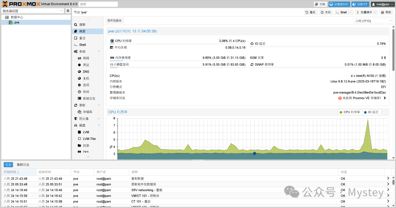Open the root@pam user menu
Image resolution: width=396 pixels, height=208 pixels.
[x=382, y=4]
